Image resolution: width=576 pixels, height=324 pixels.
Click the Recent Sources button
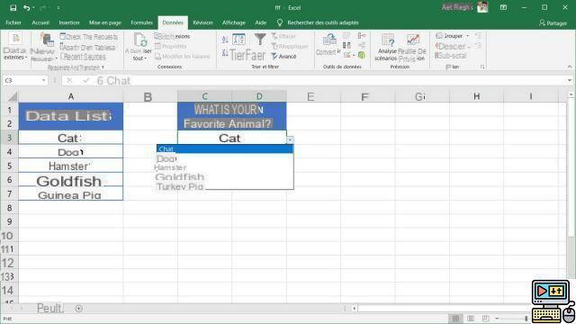(x=83, y=57)
